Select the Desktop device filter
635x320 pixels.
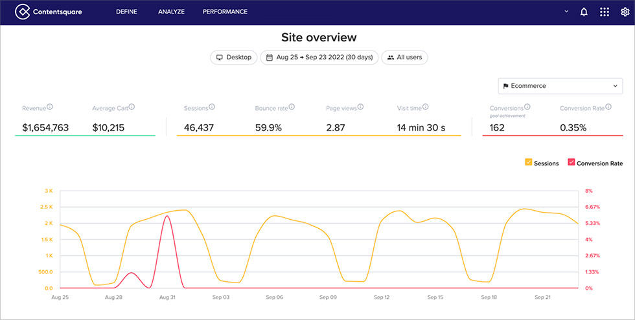pyautogui.click(x=234, y=58)
